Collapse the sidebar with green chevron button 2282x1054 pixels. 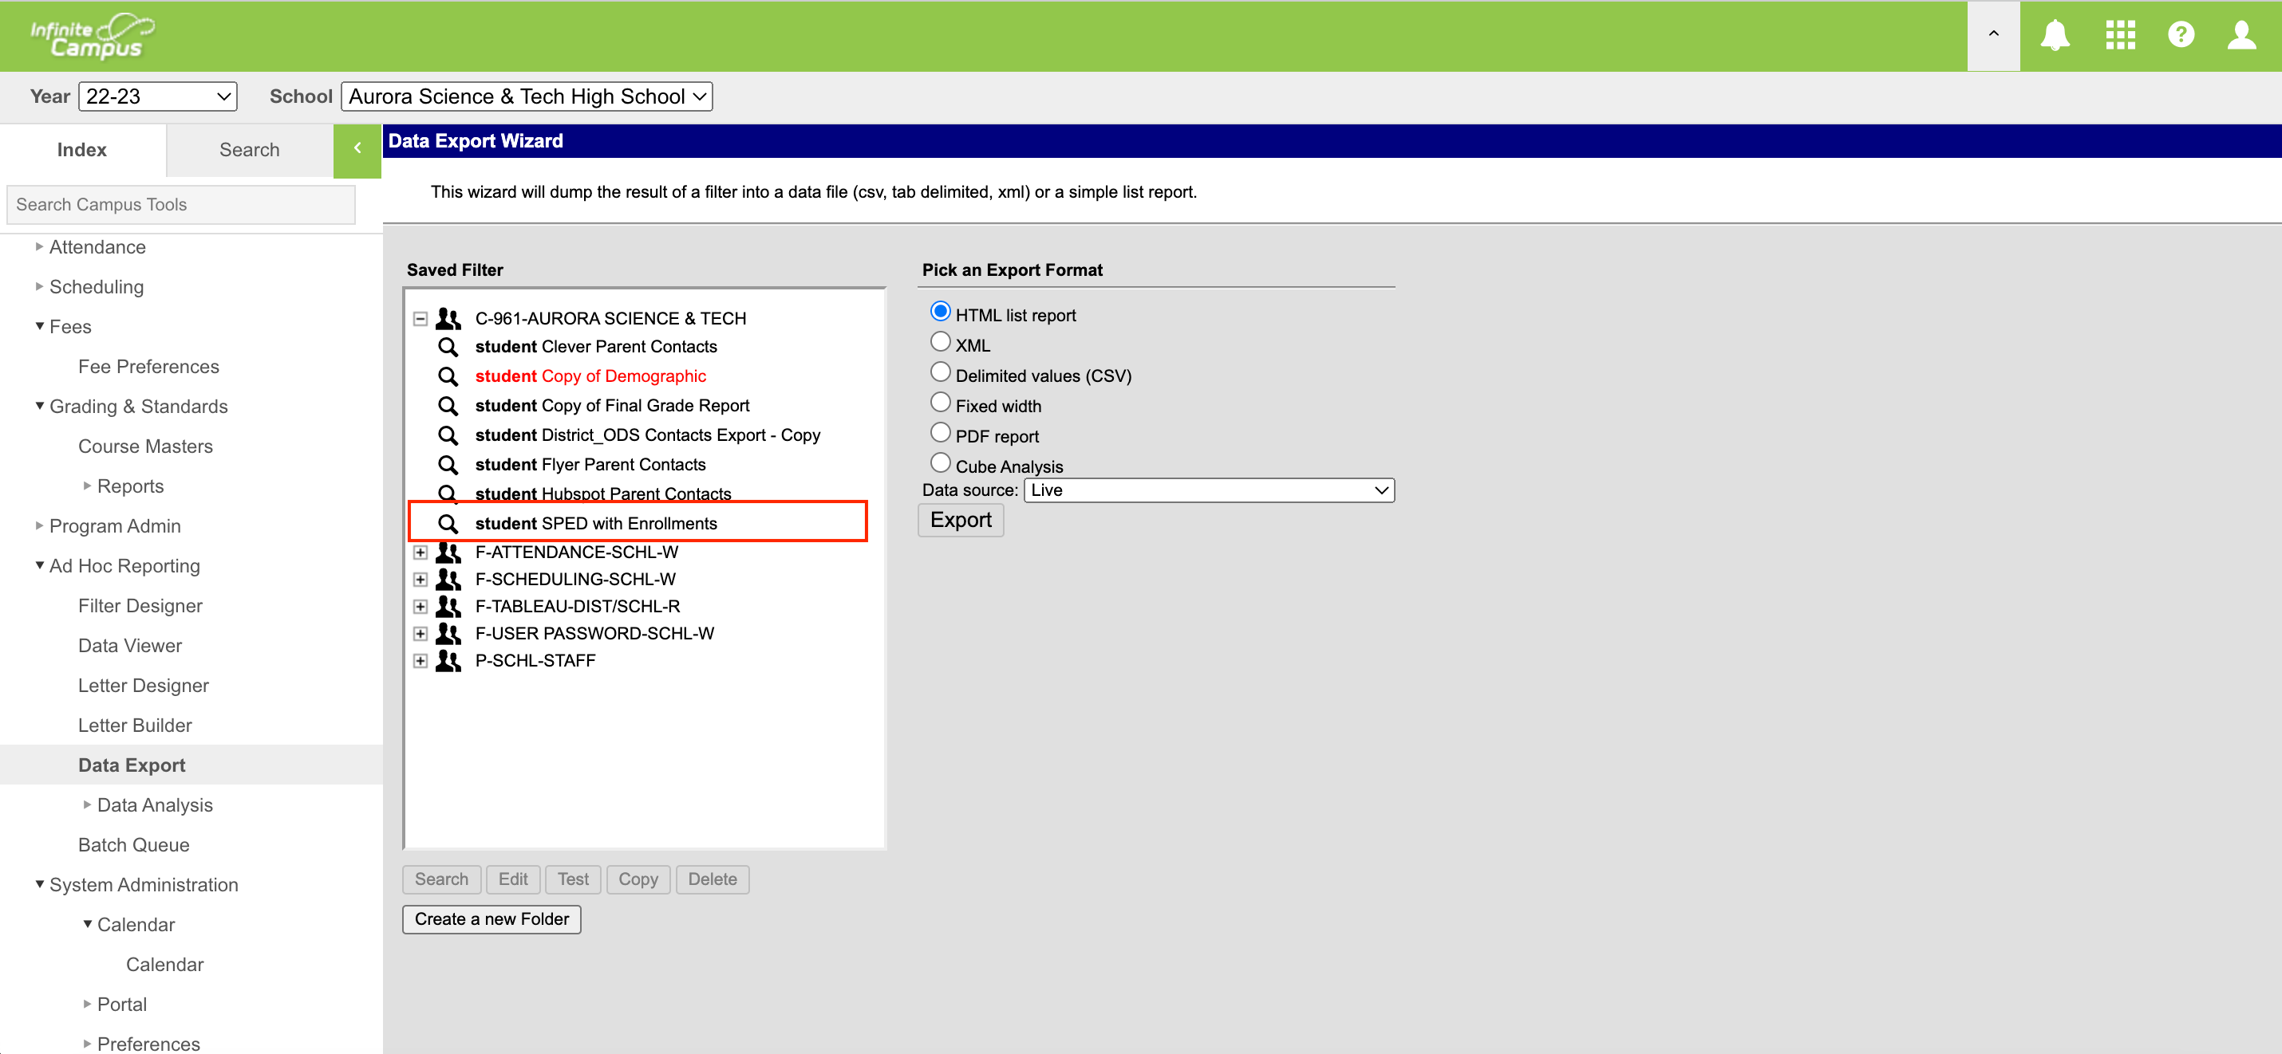[357, 150]
